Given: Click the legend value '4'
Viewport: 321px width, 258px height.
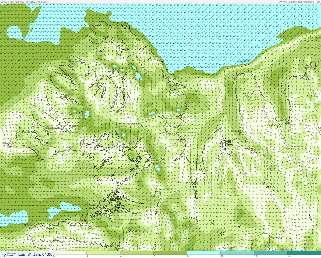Looking at the screenshot, I should [121, 256].
